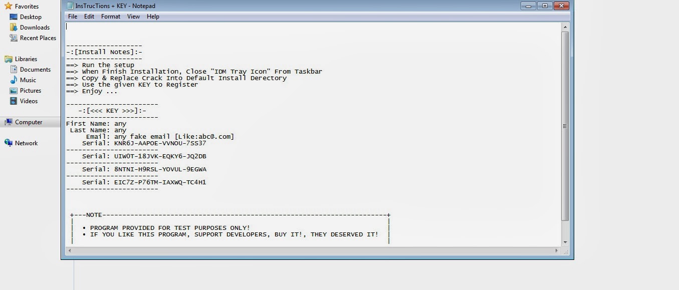Screen dimensions: 679x290
Task: Click the '[Install Notes]' heading text
Action: click(x=104, y=52)
